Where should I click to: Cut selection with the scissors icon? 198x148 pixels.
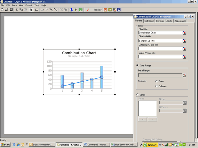point(16,10)
